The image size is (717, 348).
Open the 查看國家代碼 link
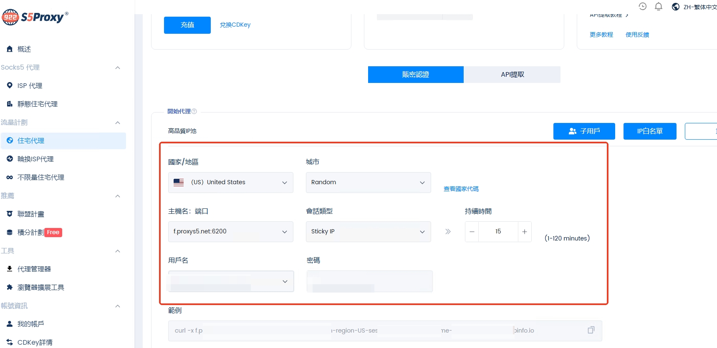(461, 189)
